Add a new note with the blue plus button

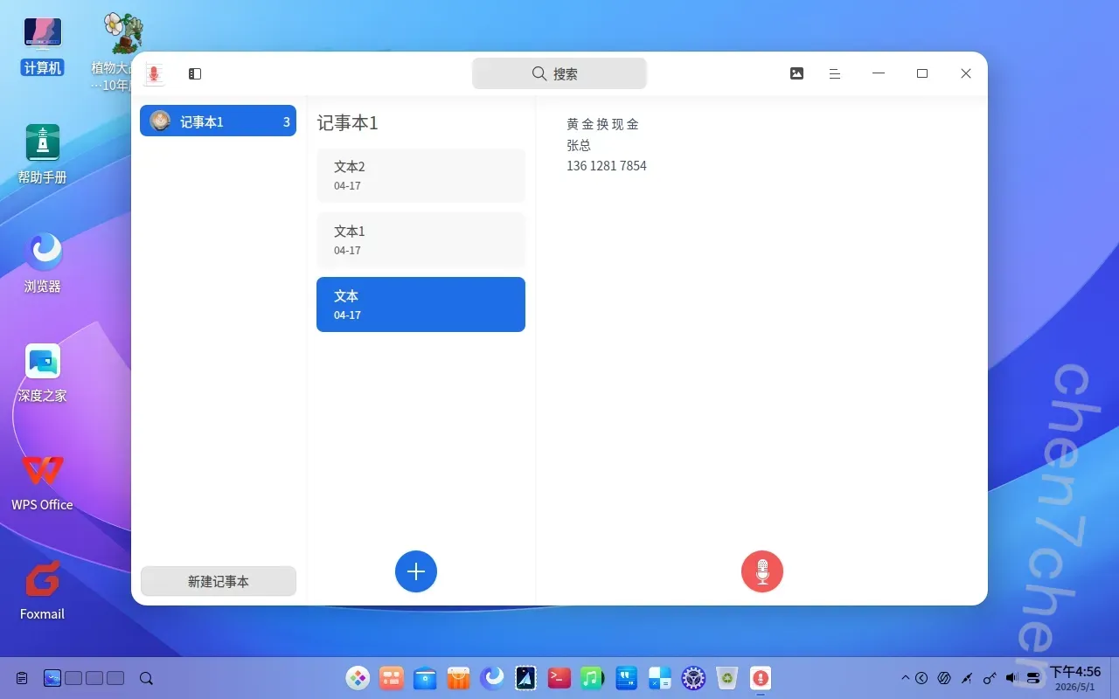click(416, 571)
